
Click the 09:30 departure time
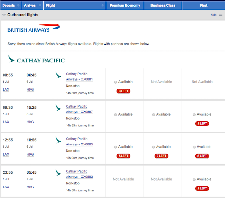pos(8,107)
